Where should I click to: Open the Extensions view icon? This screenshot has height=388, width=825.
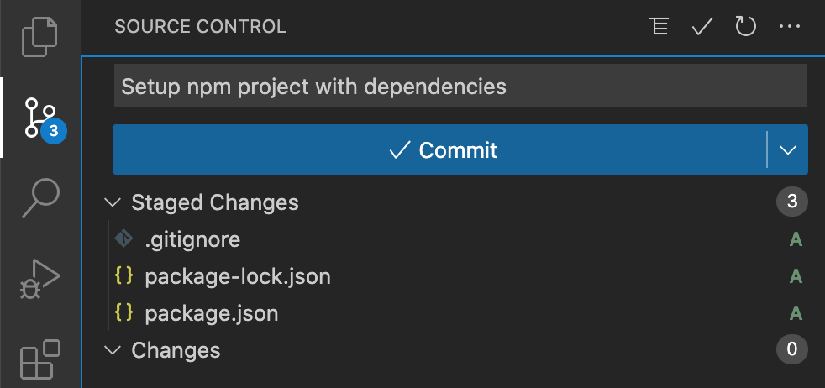(40, 359)
